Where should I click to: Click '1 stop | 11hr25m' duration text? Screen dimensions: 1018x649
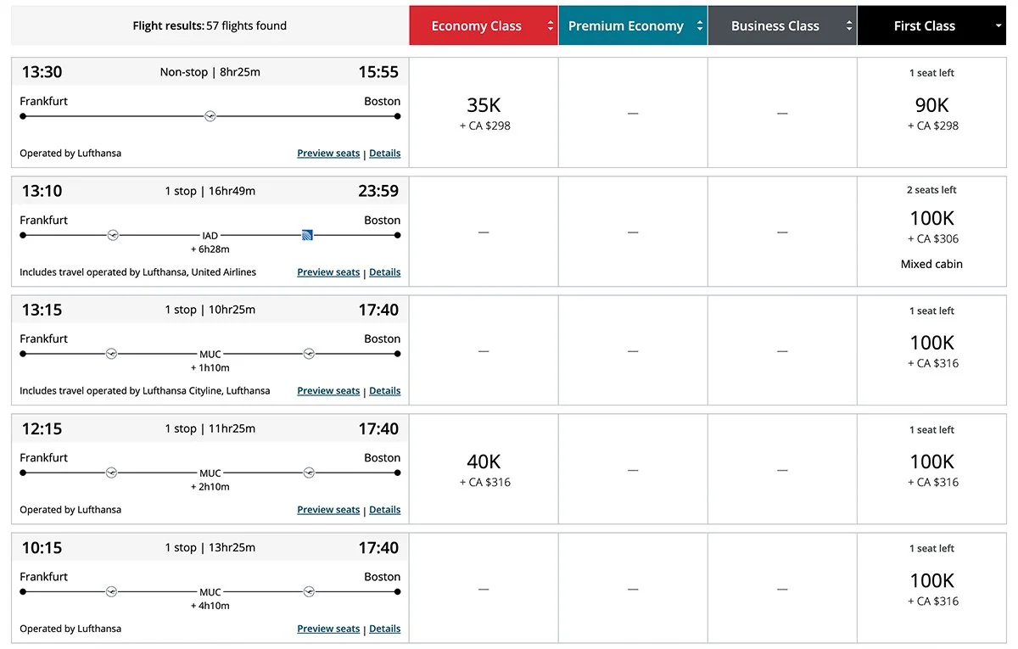[x=210, y=428]
